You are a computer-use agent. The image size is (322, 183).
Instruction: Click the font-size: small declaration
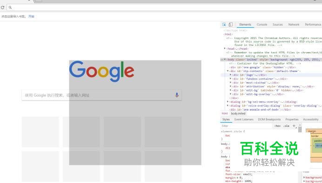[239, 174]
